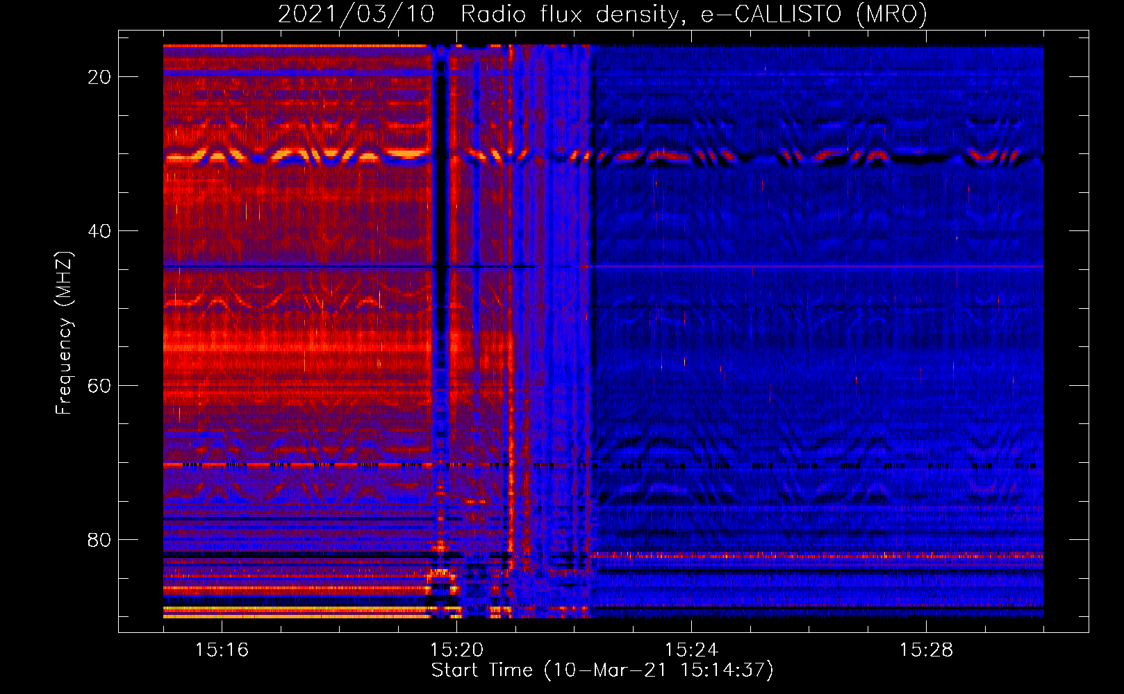This screenshot has height=694, width=1124.
Task: Click the 60 MHz frequency tick label
Action: [x=99, y=385]
